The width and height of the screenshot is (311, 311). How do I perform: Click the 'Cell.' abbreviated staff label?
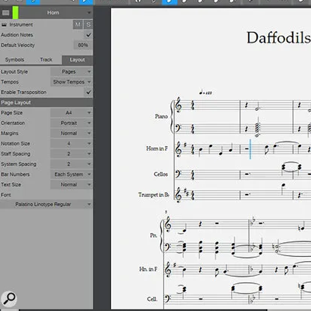coord(152,299)
